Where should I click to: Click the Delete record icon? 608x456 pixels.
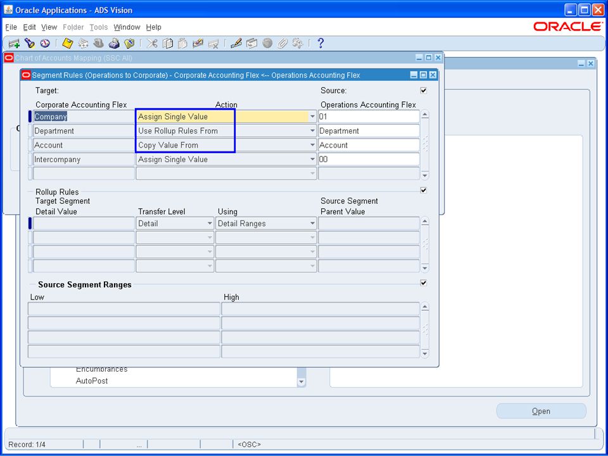pyautogui.click(x=213, y=44)
